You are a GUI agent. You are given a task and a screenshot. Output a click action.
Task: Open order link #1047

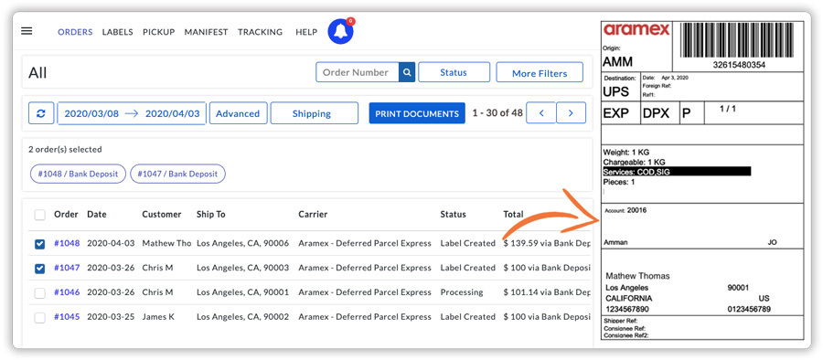click(x=67, y=268)
